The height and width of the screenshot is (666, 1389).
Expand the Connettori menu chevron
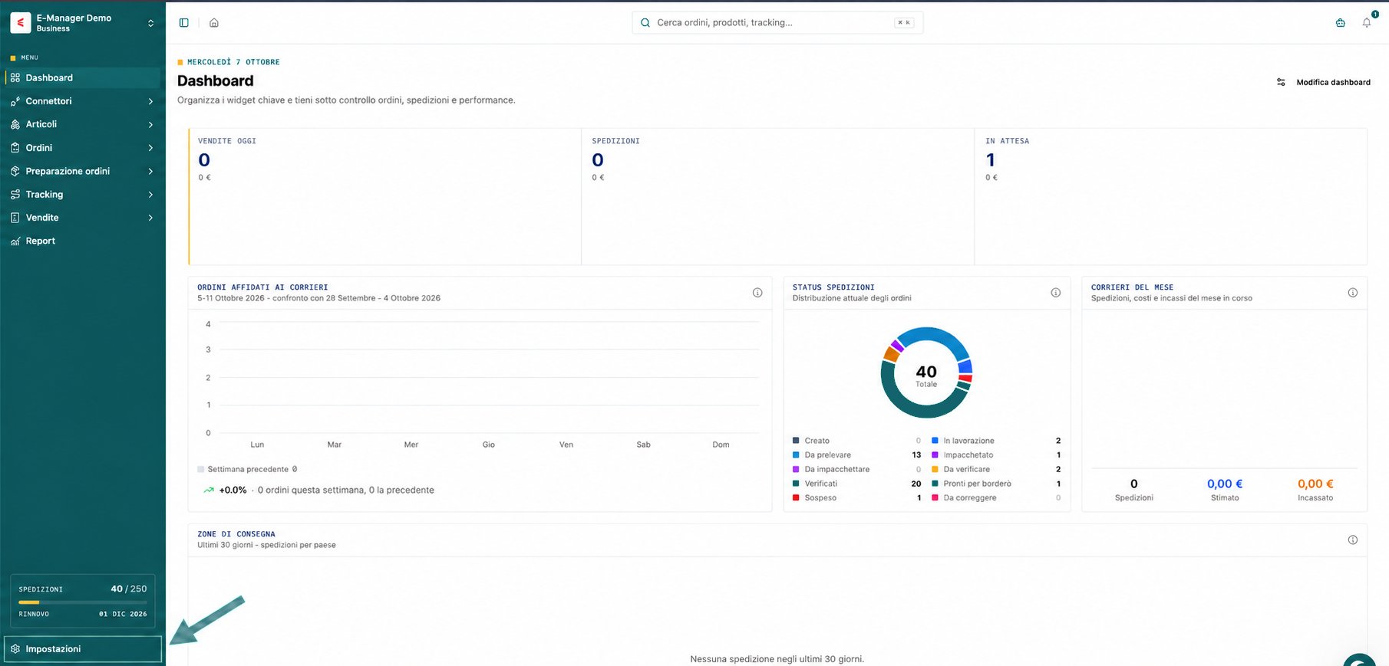click(x=150, y=101)
